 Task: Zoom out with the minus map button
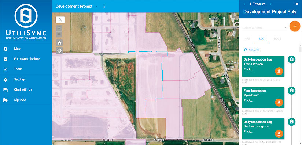pos(59,34)
